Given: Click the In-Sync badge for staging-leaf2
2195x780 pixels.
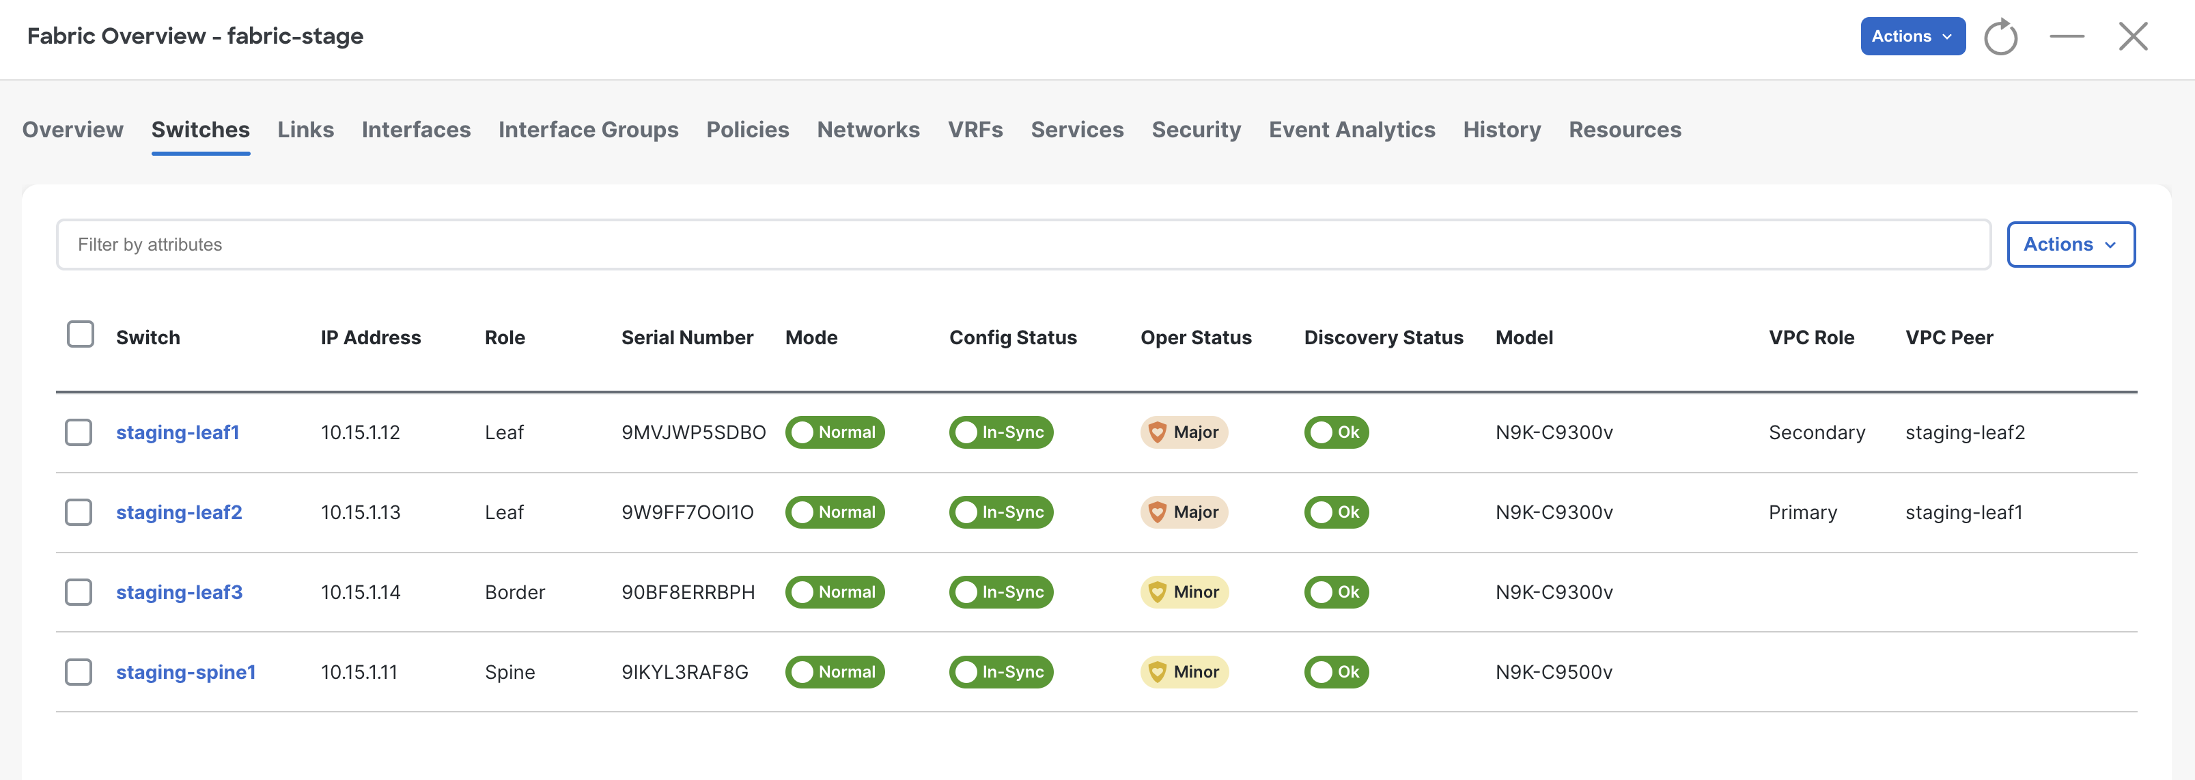Looking at the screenshot, I should (1001, 512).
